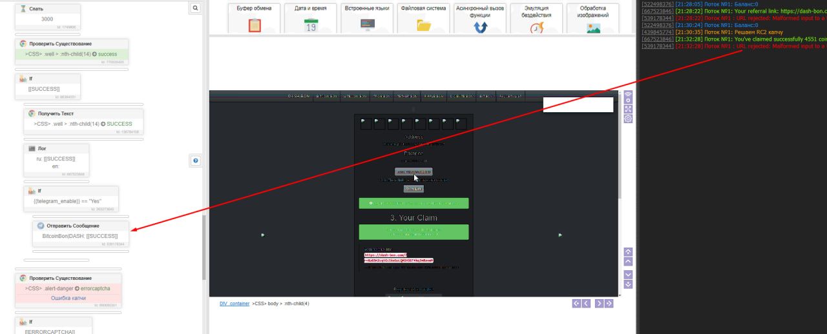Click the single right arrow scroll button
Screen dimensions: 827x334
pos(599,303)
